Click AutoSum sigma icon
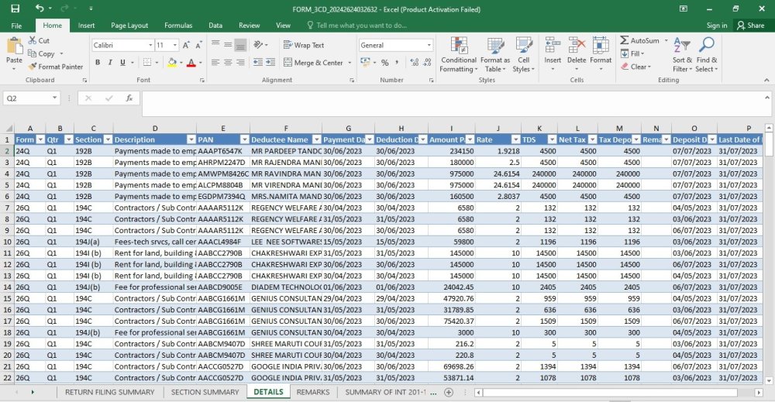775x402 pixels. tap(625, 40)
